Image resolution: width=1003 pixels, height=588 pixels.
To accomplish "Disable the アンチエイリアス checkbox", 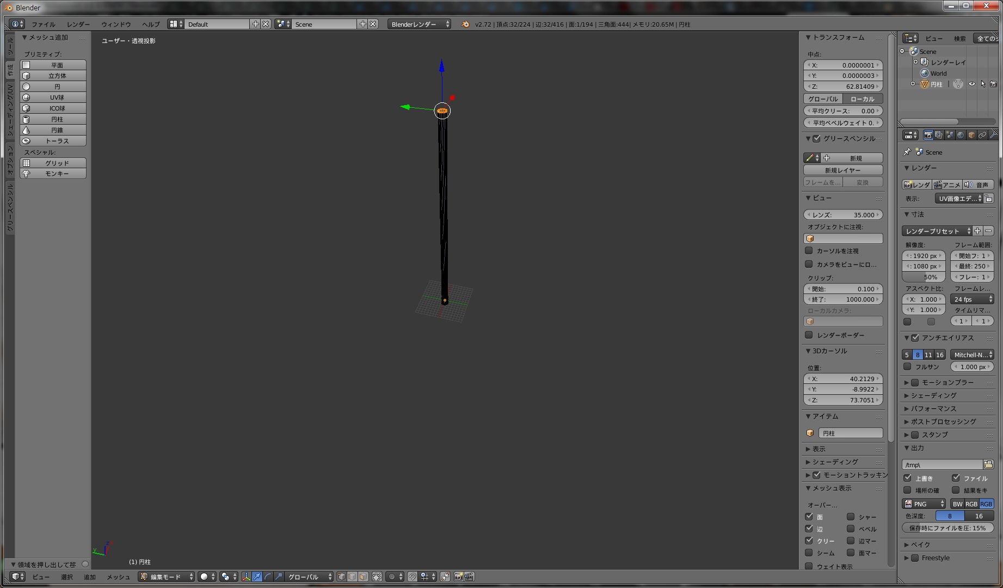I will coord(915,338).
